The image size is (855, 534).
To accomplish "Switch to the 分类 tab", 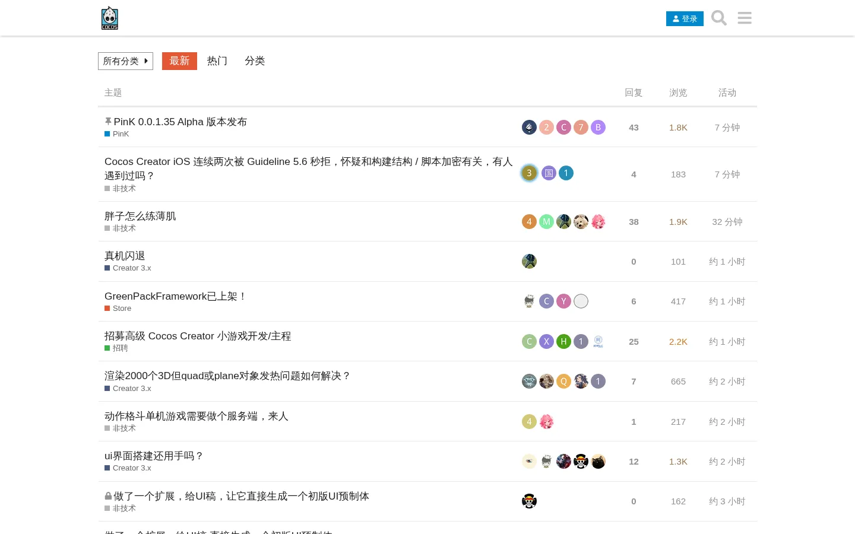I will tap(255, 61).
